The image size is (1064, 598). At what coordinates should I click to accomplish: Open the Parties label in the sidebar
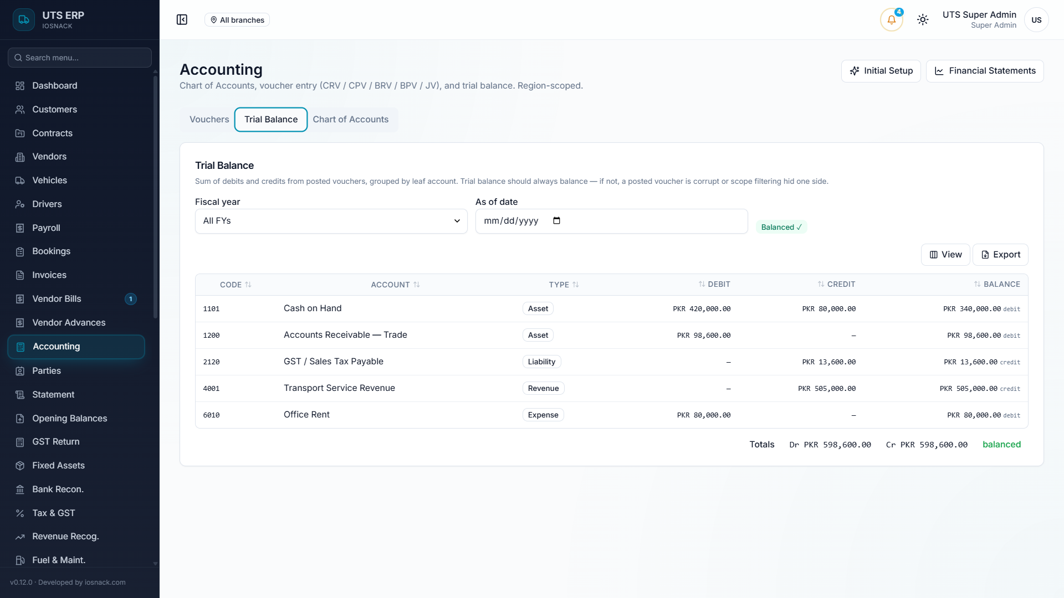click(47, 371)
